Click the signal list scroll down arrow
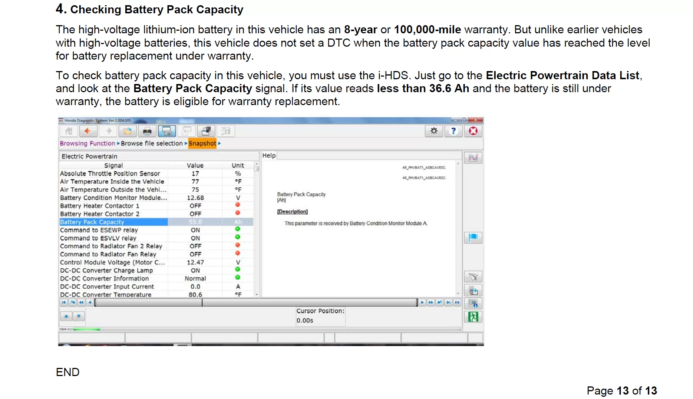693x399 pixels. [257, 295]
